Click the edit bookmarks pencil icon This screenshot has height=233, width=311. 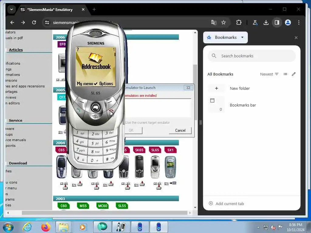pyautogui.click(x=294, y=74)
